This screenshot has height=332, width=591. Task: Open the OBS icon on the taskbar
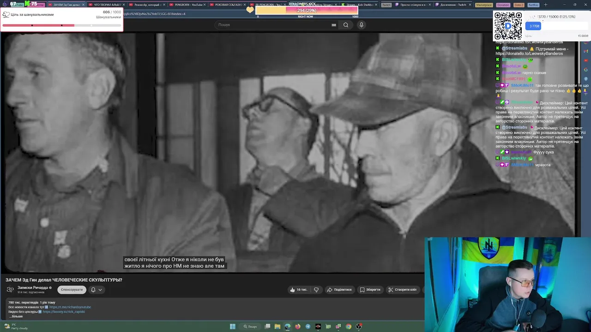(x=359, y=326)
